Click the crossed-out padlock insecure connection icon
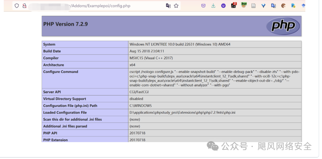Screen dimensions: 322x159 point(24,6)
